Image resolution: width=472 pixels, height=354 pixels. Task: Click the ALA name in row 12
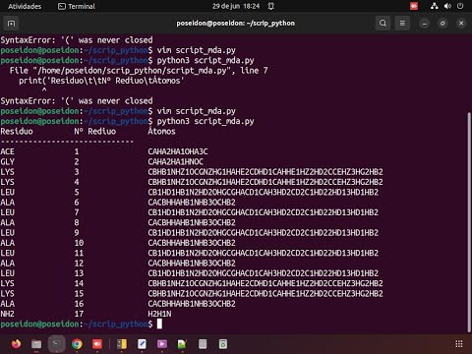(x=7, y=264)
